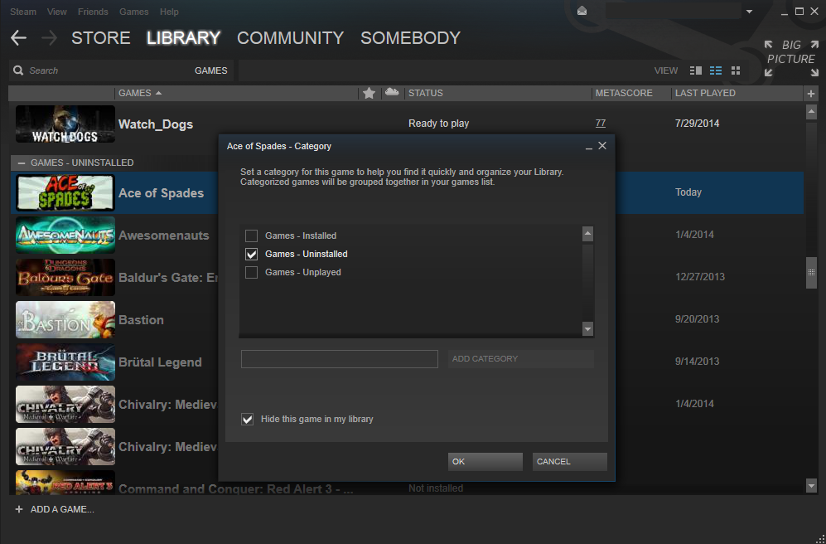This screenshot has width=826, height=544.
Task: Click the new category name field
Action: [339, 359]
